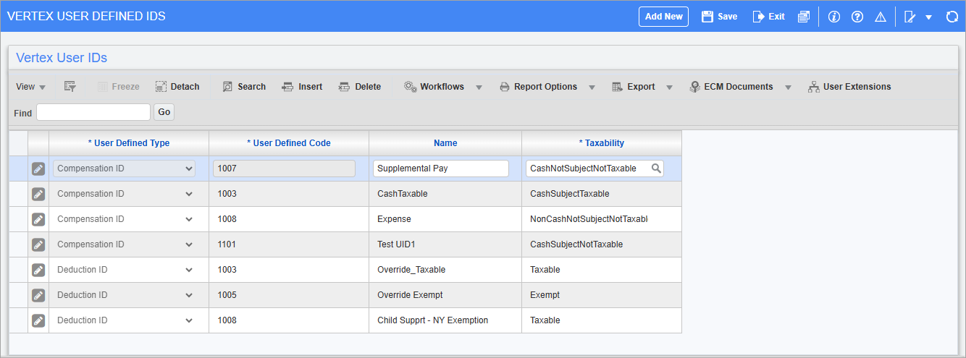
Task: Open type dropdown for Override_Taxable row
Action: click(x=125, y=270)
